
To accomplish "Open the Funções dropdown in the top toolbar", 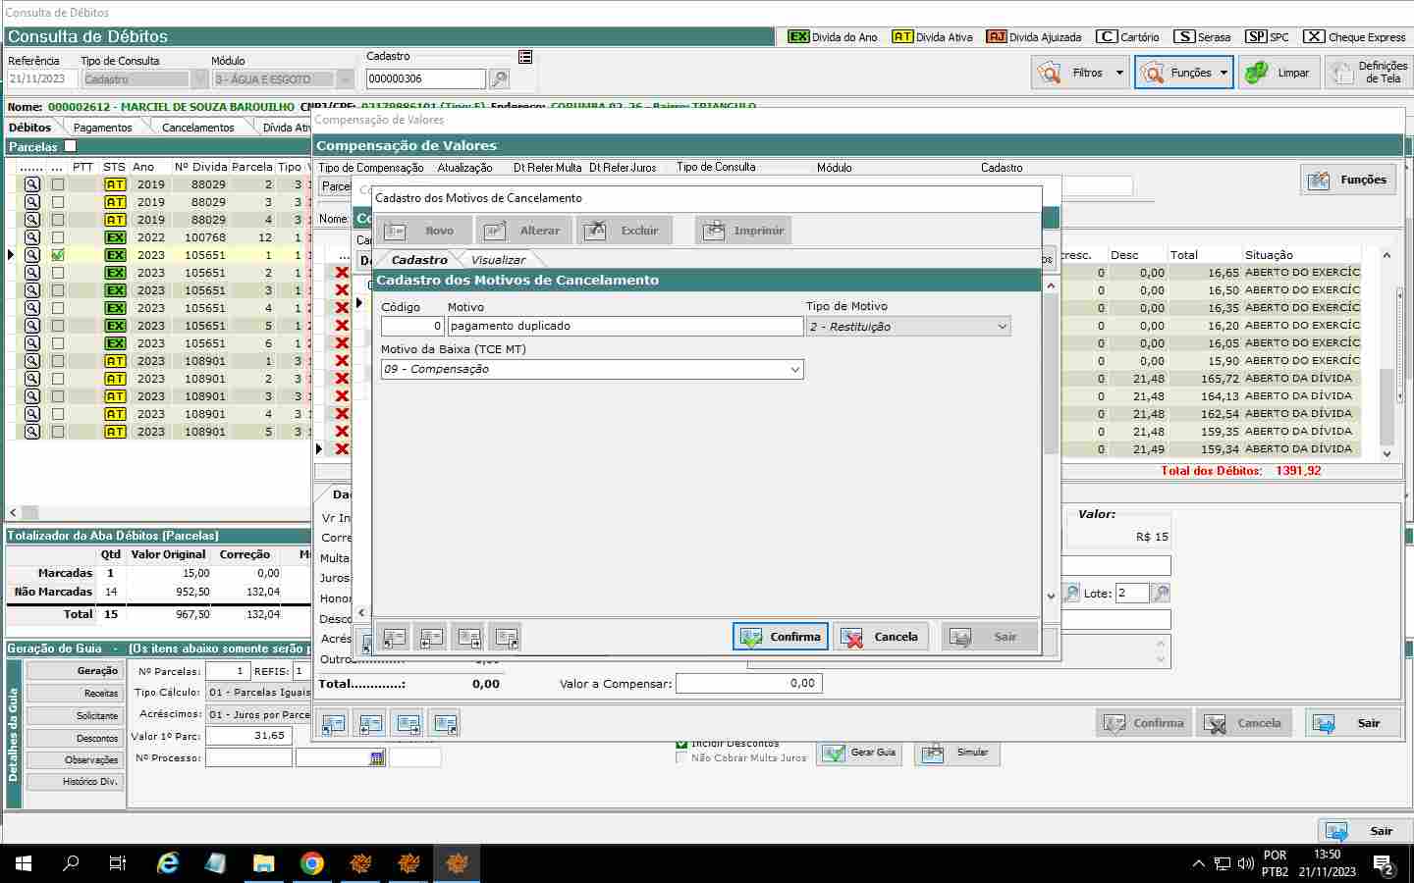I will [x=1184, y=73].
